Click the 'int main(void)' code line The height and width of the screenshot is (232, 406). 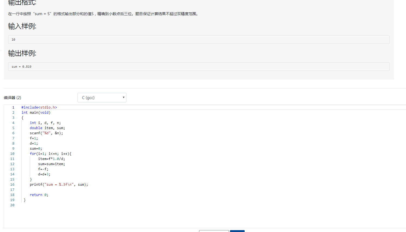36,113
